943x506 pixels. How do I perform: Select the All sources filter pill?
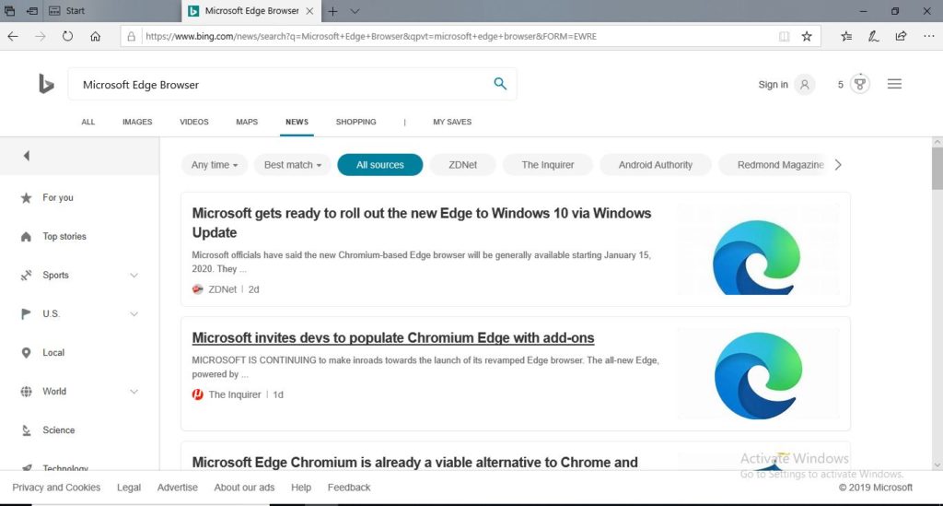point(379,165)
